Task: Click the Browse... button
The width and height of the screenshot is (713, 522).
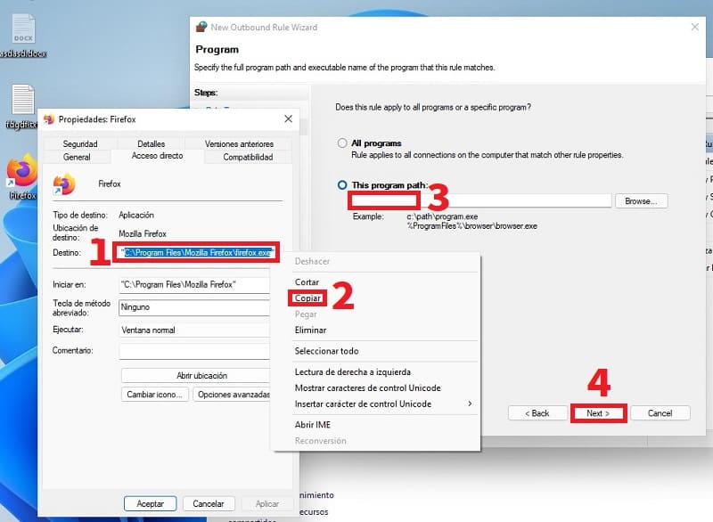Action: pyautogui.click(x=641, y=200)
